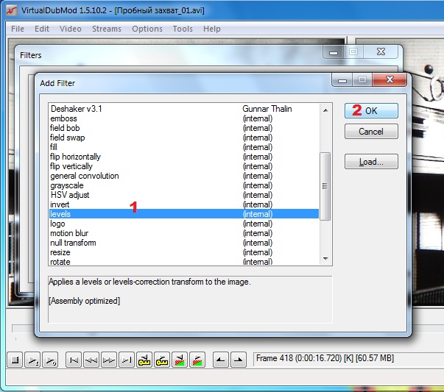Click the Gunnar Thalin author entry
Image resolution: width=444 pixels, height=392 pixels.
(267, 109)
